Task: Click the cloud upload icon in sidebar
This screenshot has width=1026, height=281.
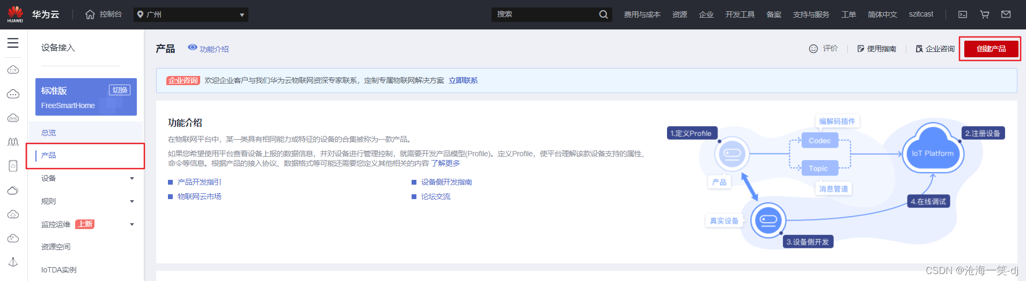Action: pos(13,214)
